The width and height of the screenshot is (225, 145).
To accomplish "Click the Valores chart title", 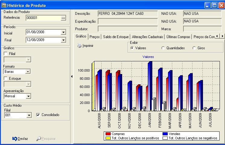I will coord(148,57).
